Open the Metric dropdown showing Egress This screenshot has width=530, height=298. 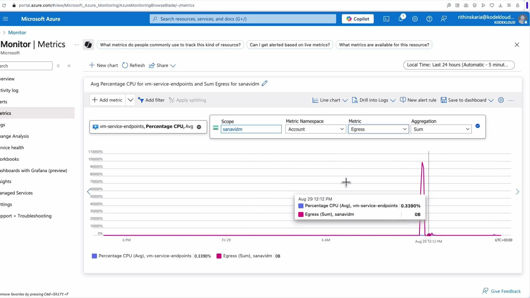tap(378, 129)
